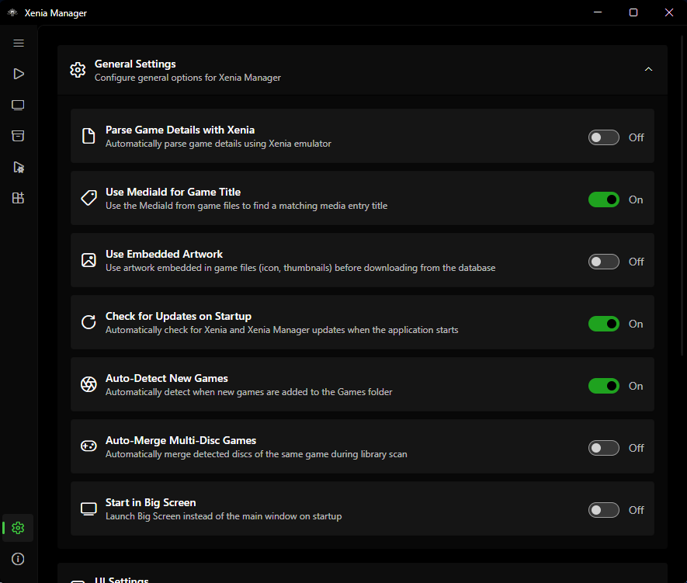The width and height of the screenshot is (687, 583).
Task: Open the archive box sidebar icon
Action: point(18,136)
